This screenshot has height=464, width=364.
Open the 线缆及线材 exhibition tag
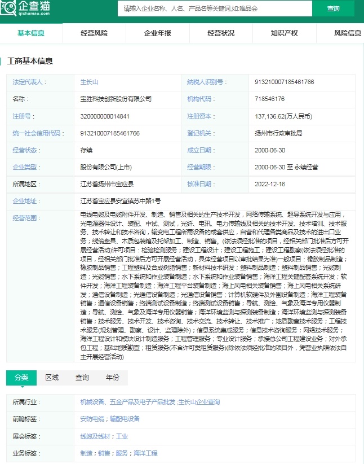click(95, 436)
